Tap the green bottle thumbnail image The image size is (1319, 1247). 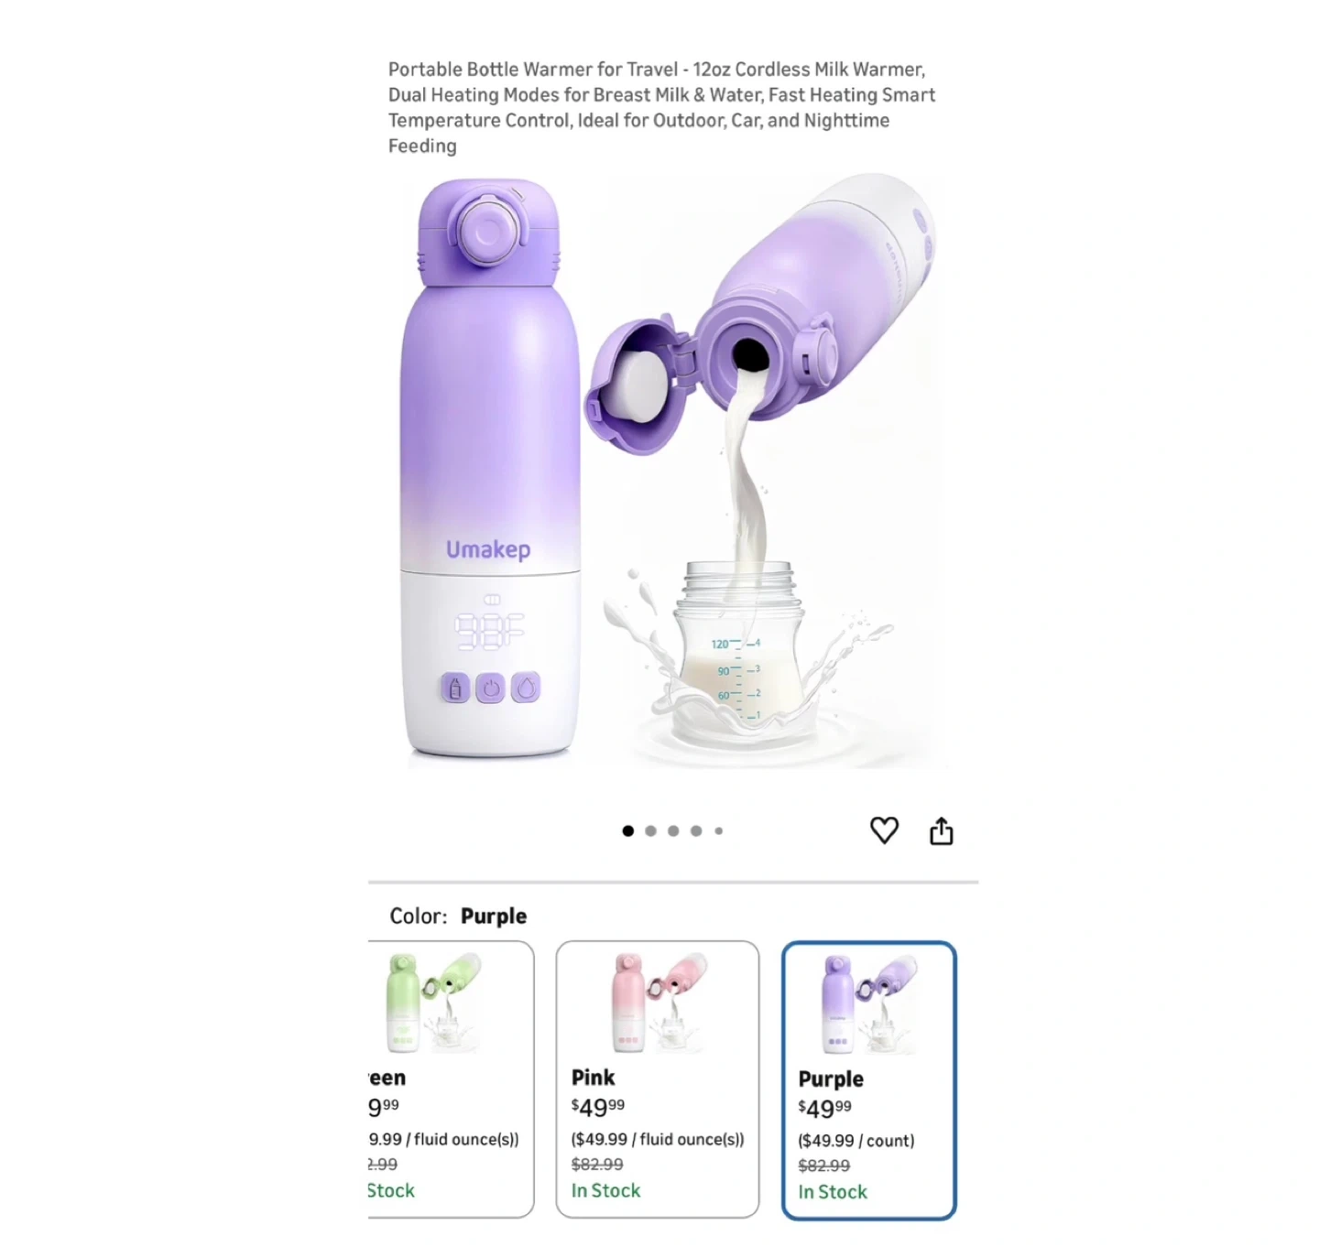pos(434,1003)
